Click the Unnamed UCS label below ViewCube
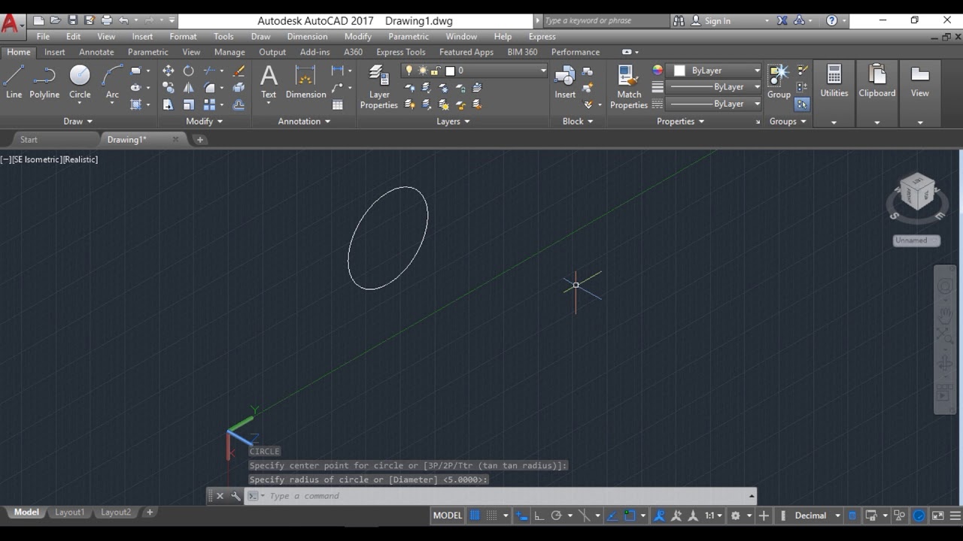Screen dimensions: 963x541 916,240
